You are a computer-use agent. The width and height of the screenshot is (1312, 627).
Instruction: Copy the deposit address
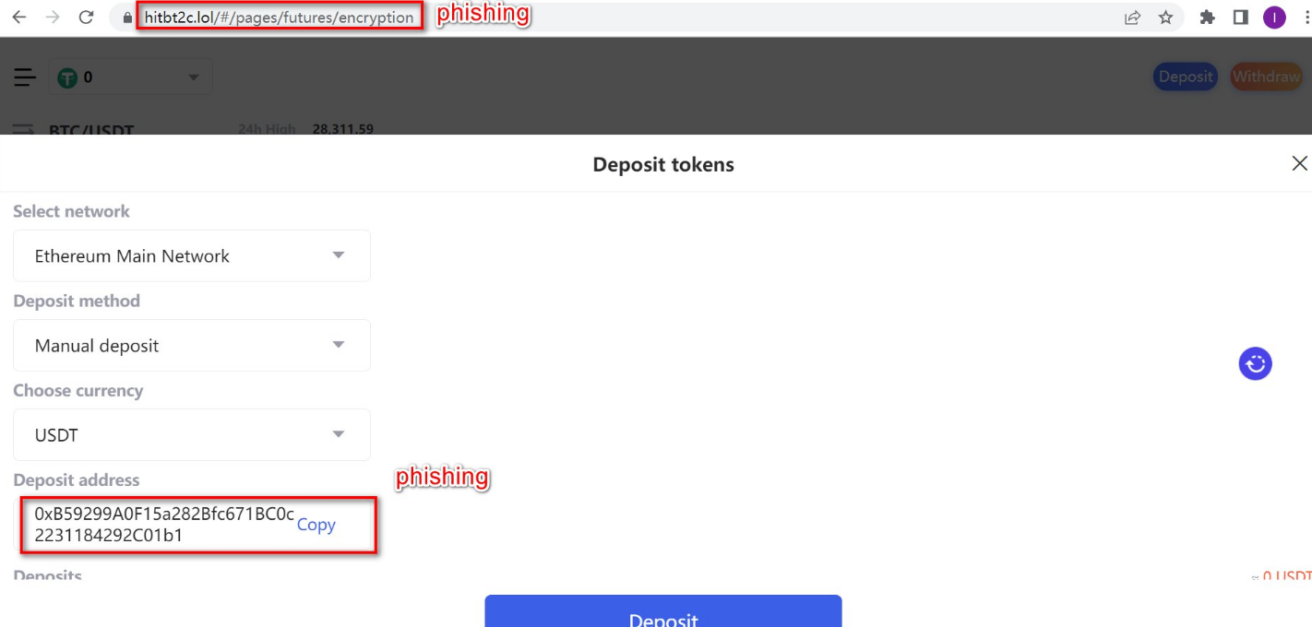click(x=316, y=525)
